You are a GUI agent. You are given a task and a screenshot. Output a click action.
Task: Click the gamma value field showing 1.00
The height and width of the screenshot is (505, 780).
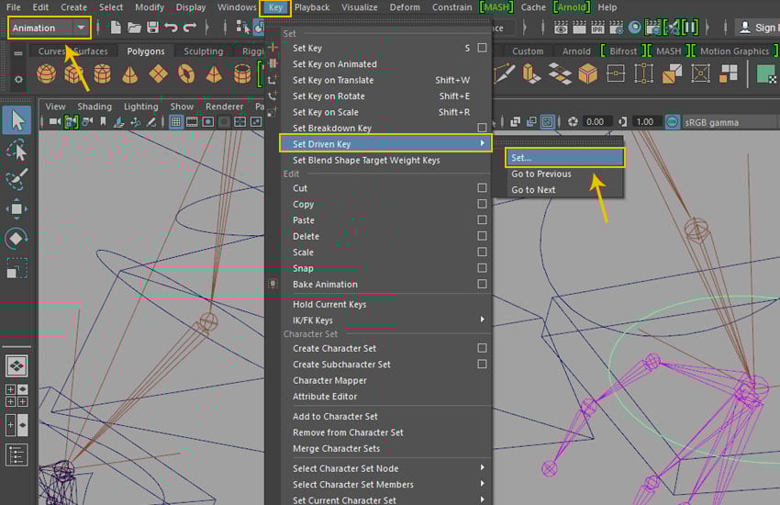(x=644, y=121)
